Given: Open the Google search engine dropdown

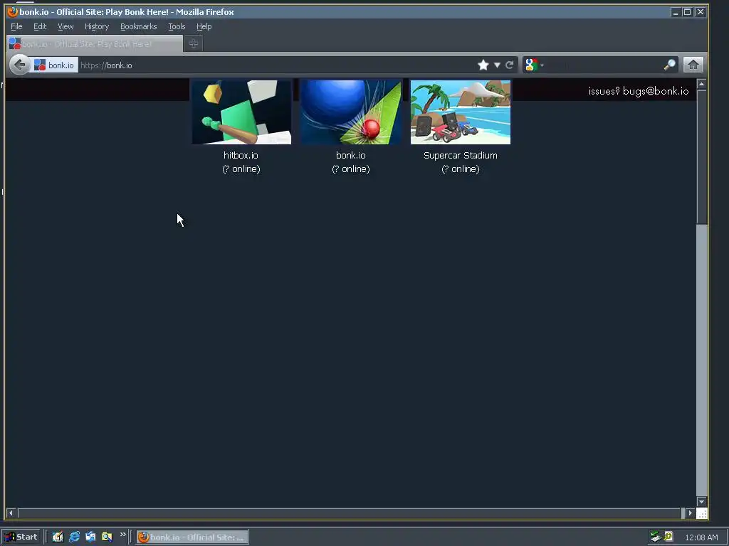Looking at the screenshot, I should pos(534,65).
